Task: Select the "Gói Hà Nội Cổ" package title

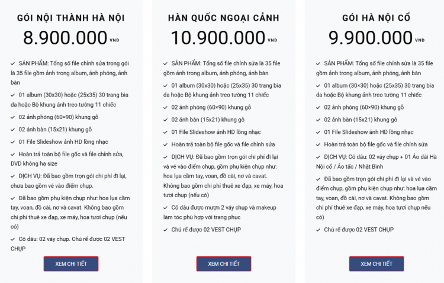Action: pyautogui.click(x=376, y=18)
